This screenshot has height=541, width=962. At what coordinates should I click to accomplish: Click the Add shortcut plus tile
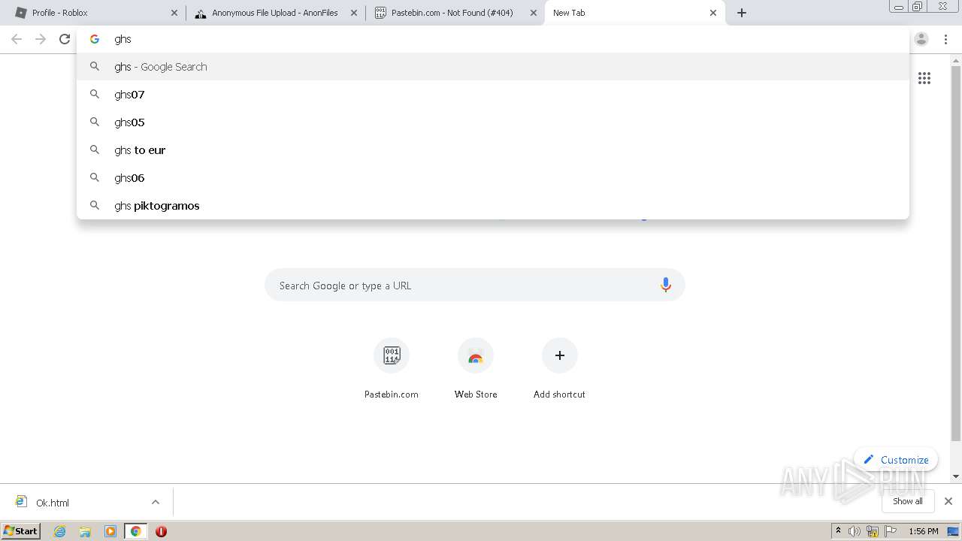pos(559,369)
